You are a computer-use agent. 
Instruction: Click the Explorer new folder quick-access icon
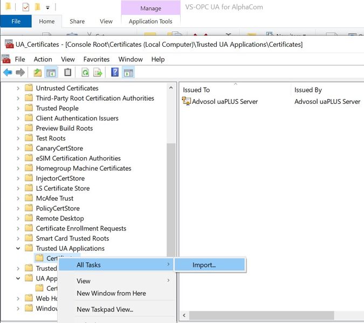click(x=37, y=7)
